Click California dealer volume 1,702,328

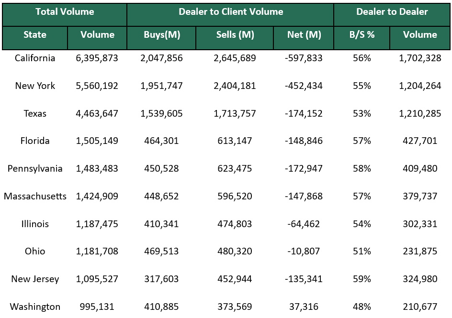(420, 58)
